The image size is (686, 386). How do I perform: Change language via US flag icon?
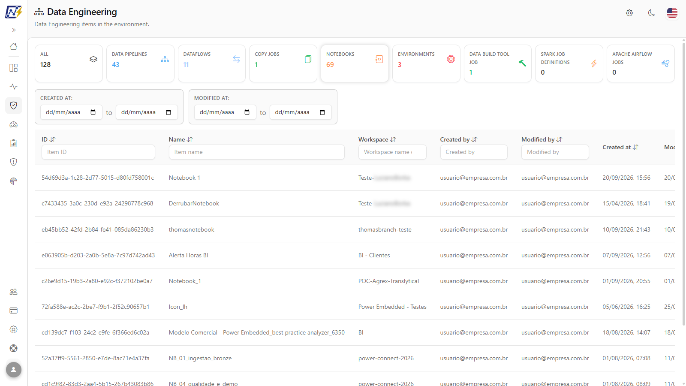672,13
